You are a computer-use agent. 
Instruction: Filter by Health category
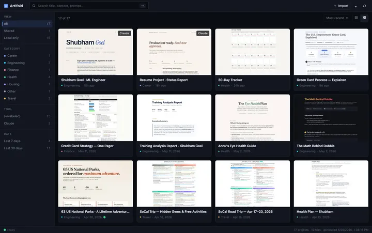[27, 77]
